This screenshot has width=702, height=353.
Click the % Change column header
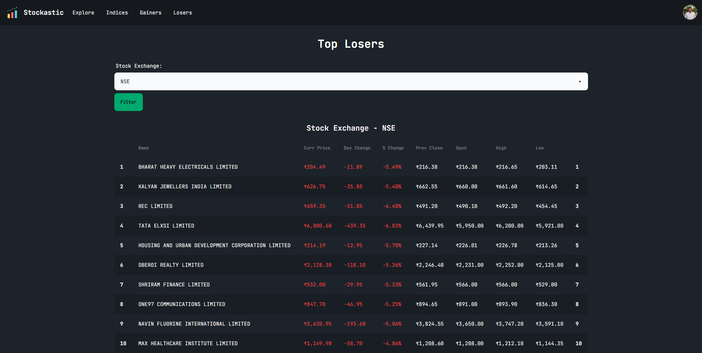(x=393, y=148)
